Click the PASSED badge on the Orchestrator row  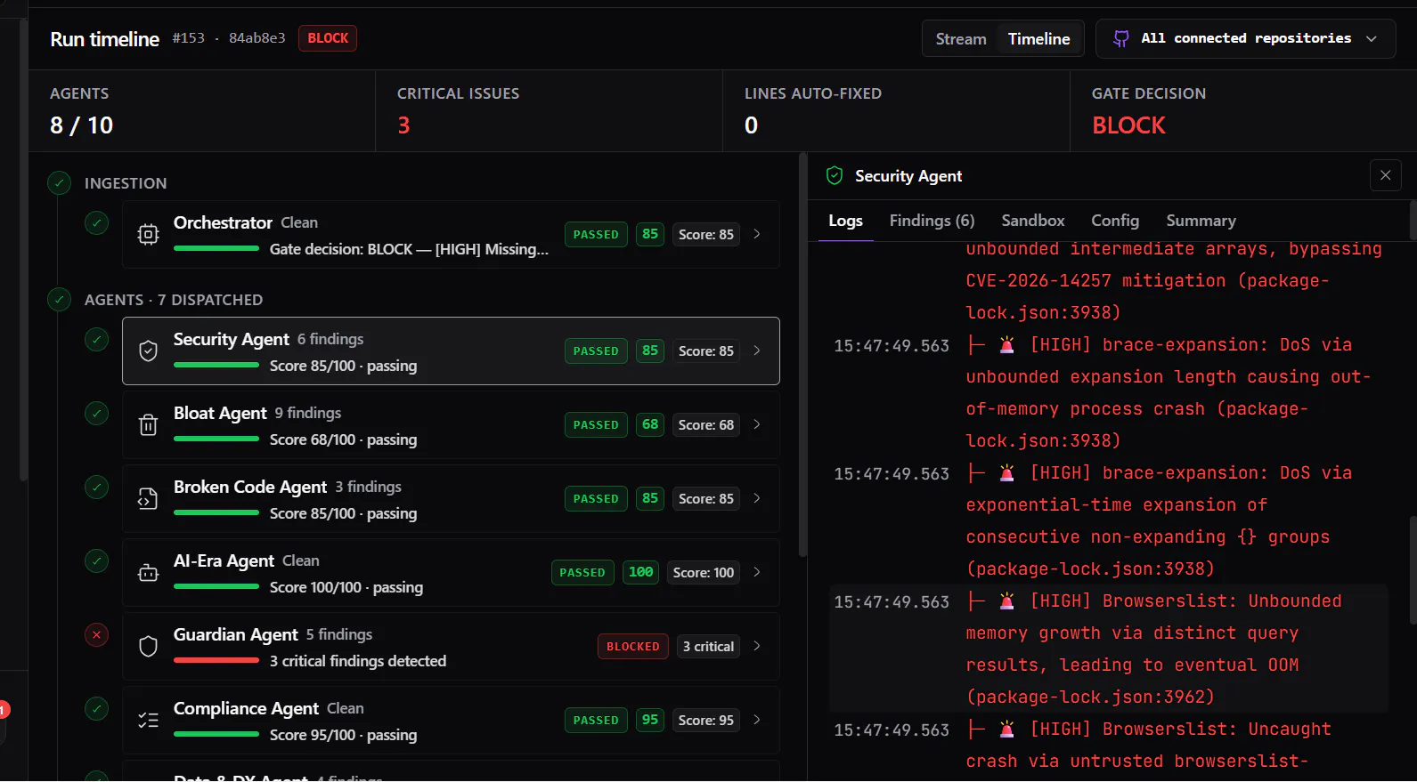(596, 234)
